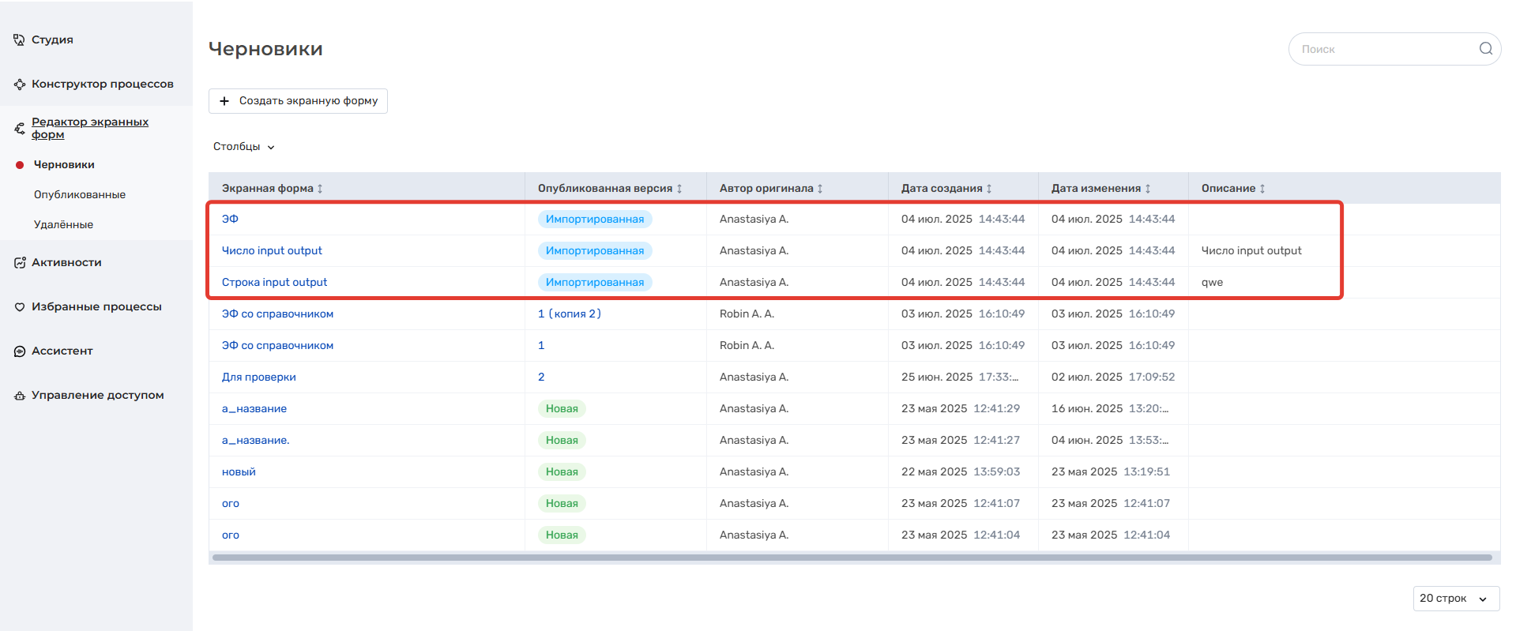Click the Активности sidebar icon
The image size is (1516, 631).
19,262
